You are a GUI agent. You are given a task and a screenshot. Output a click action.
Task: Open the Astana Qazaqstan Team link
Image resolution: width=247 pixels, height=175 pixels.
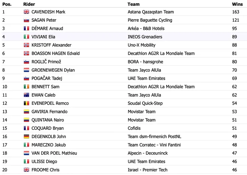(x=151, y=12)
